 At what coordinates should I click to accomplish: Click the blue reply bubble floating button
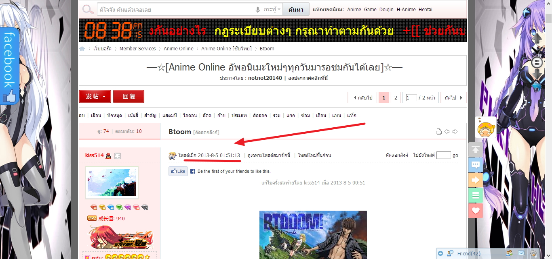(x=476, y=165)
